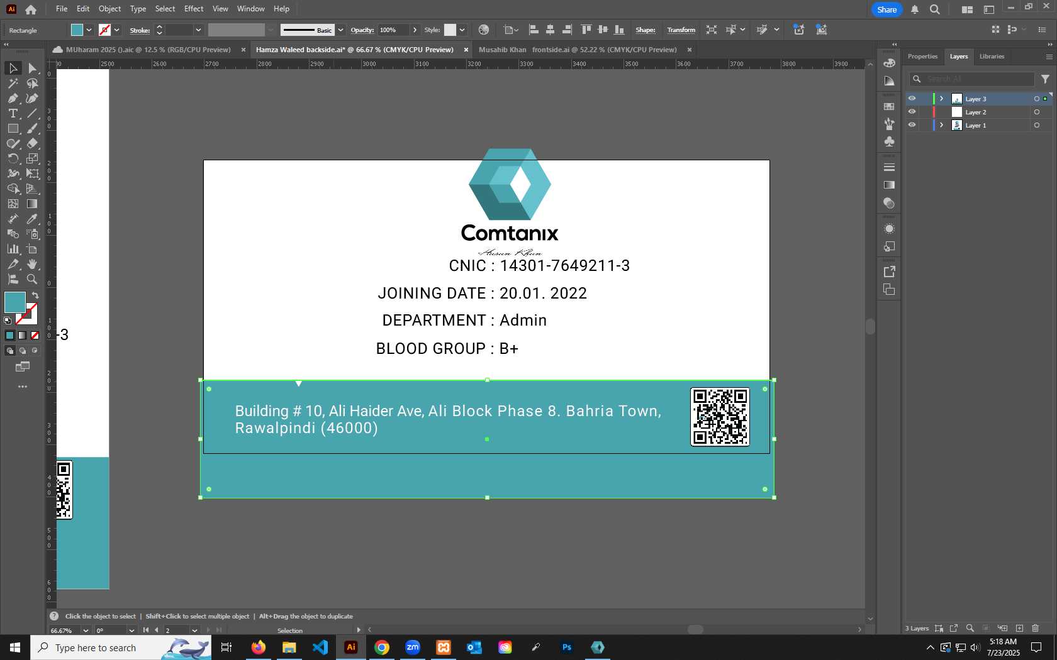The width and height of the screenshot is (1057, 660).
Task: Open stroke weight dropdown
Action: tap(198, 30)
